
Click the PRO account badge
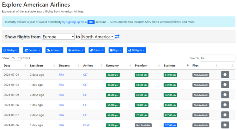click(91, 22)
